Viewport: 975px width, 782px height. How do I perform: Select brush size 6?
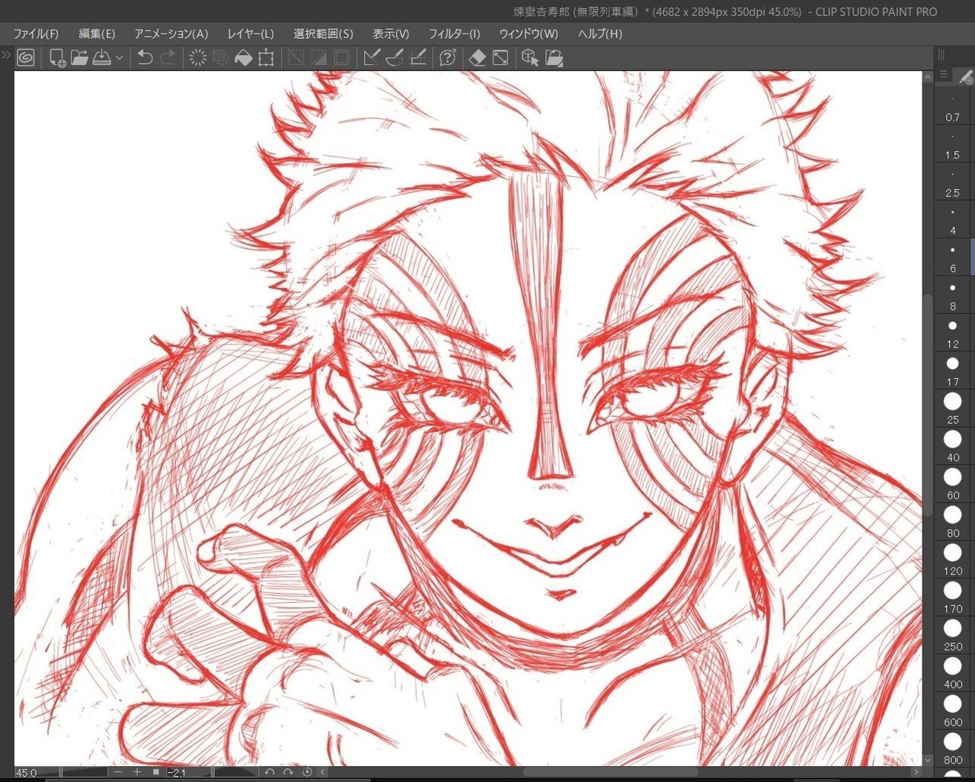[x=953, y=258]
